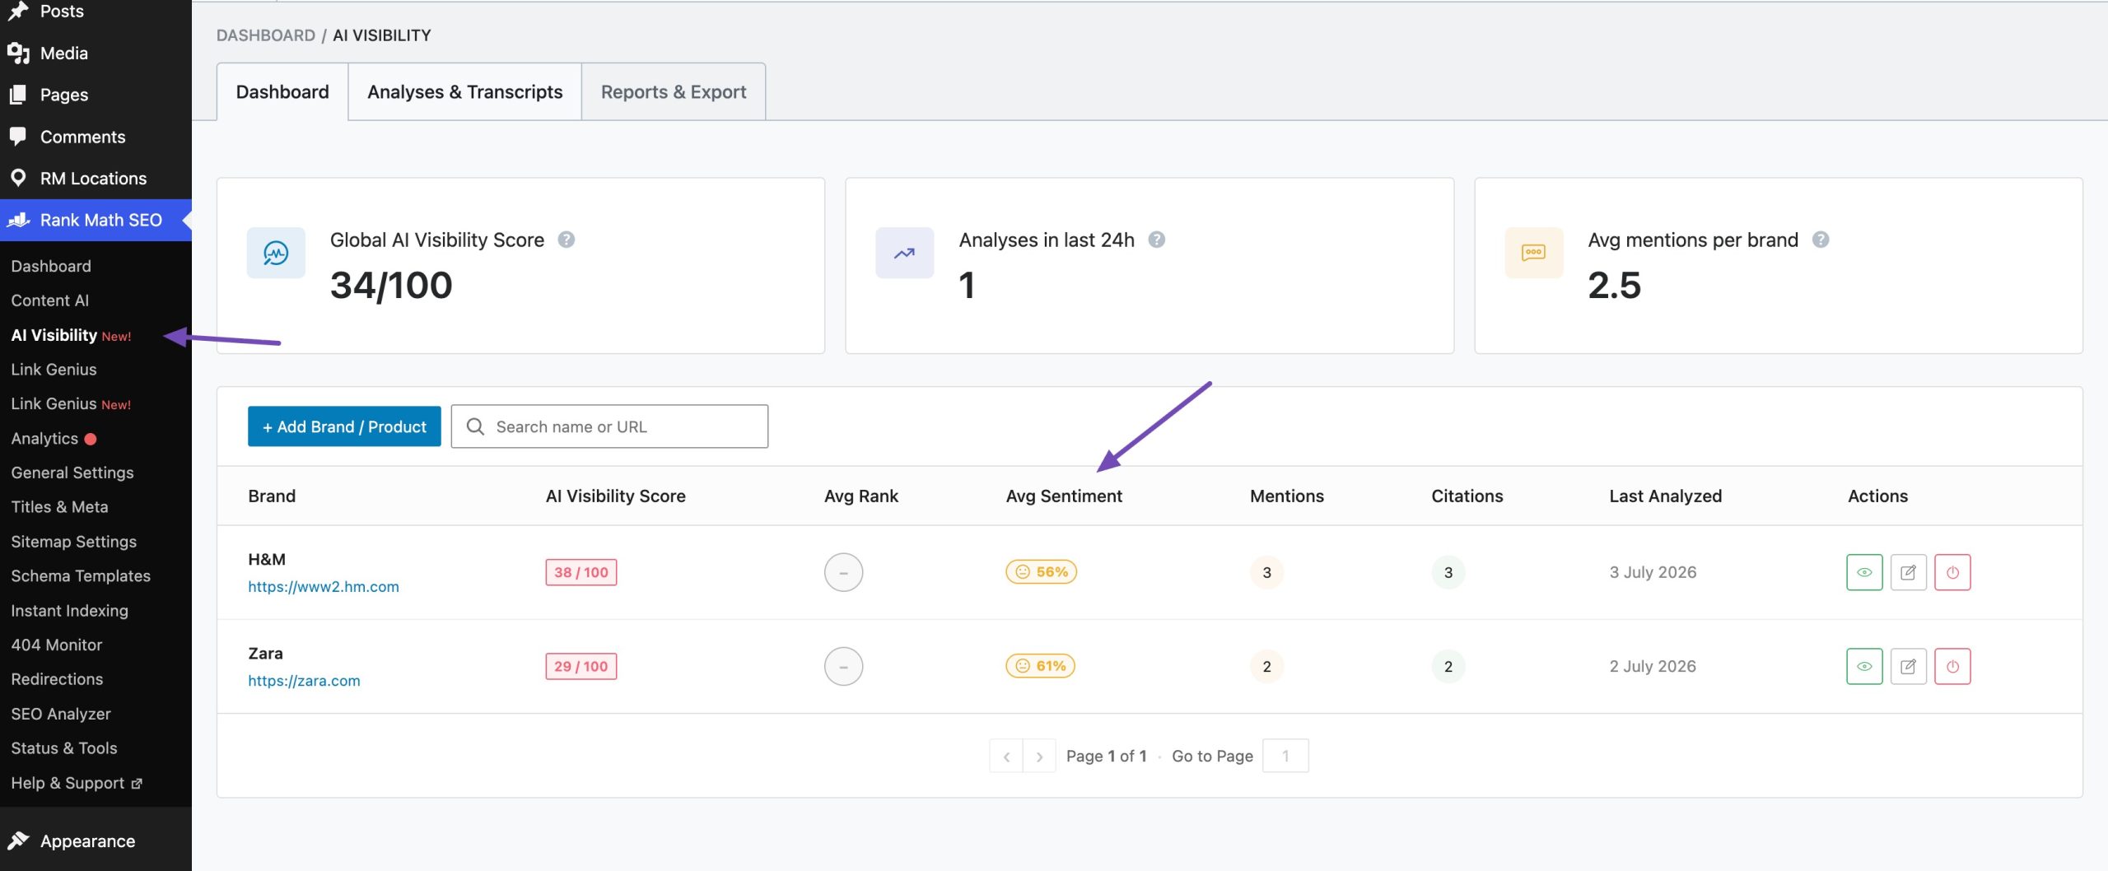Open Content AI under Rank Math SEO
The image size is (2108, 871).
pos(50,300)
